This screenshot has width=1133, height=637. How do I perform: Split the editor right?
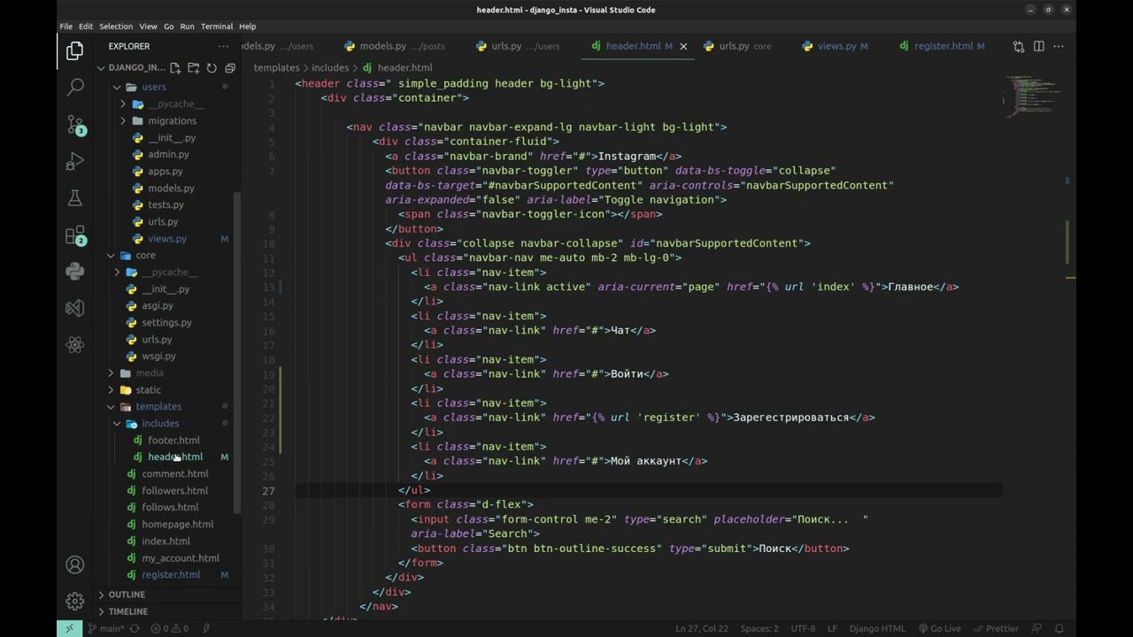point(1039,46)
